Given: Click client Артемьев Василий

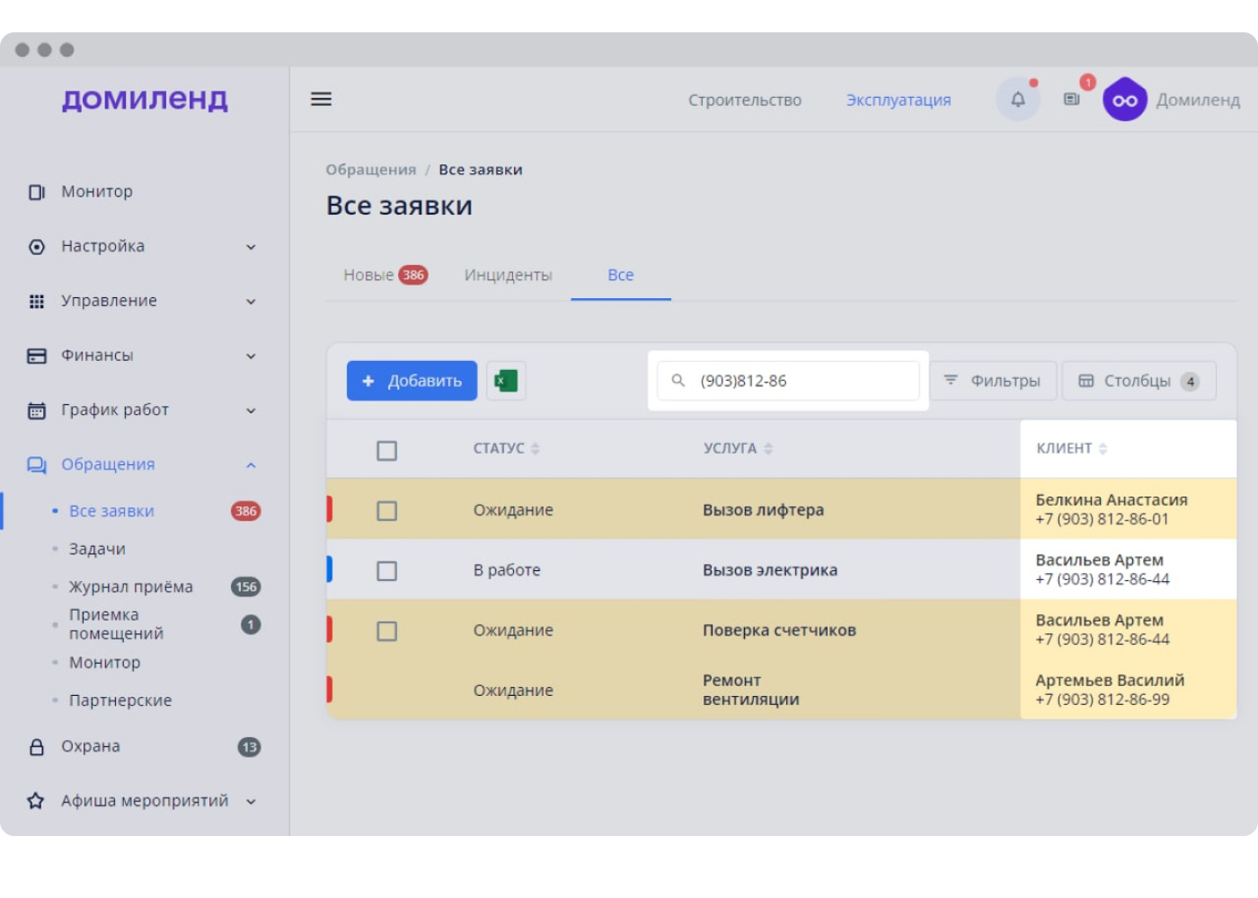Looking at the screenshot, I should pyautogui.click(x=1110, y=680).
